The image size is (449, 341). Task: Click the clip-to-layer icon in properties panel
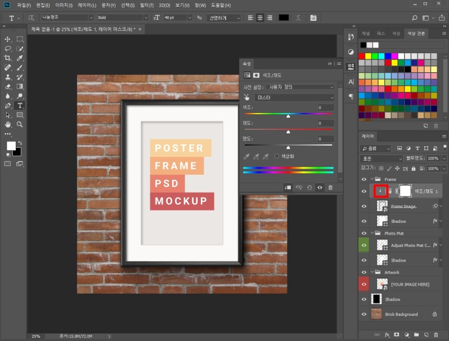(288, 188)
